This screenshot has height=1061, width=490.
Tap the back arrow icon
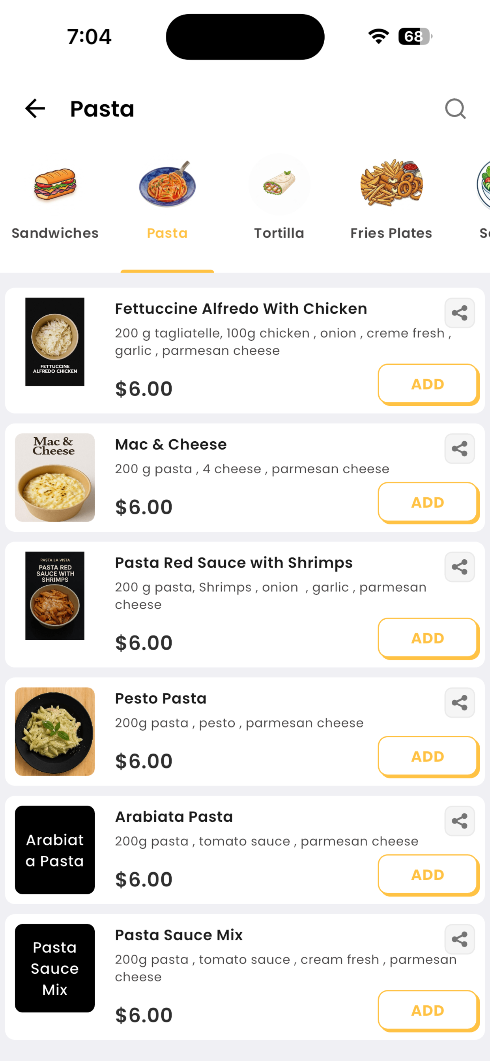click(x=35, y=109)
